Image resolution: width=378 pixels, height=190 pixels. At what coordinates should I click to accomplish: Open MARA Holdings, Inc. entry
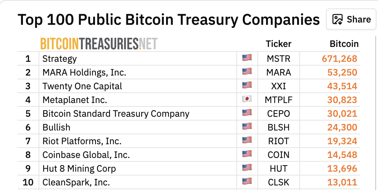coord(84,72)
